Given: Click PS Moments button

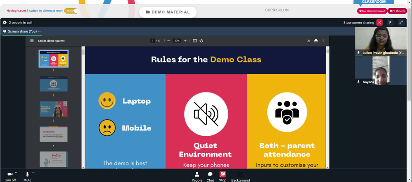Looking at the screenshot, I should click(x=397, y=11).
